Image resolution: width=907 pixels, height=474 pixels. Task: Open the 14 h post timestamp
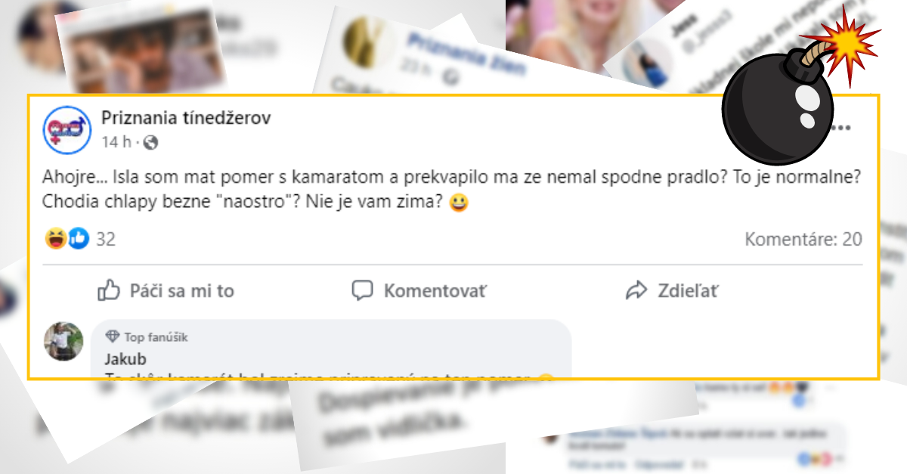[116, 141]
